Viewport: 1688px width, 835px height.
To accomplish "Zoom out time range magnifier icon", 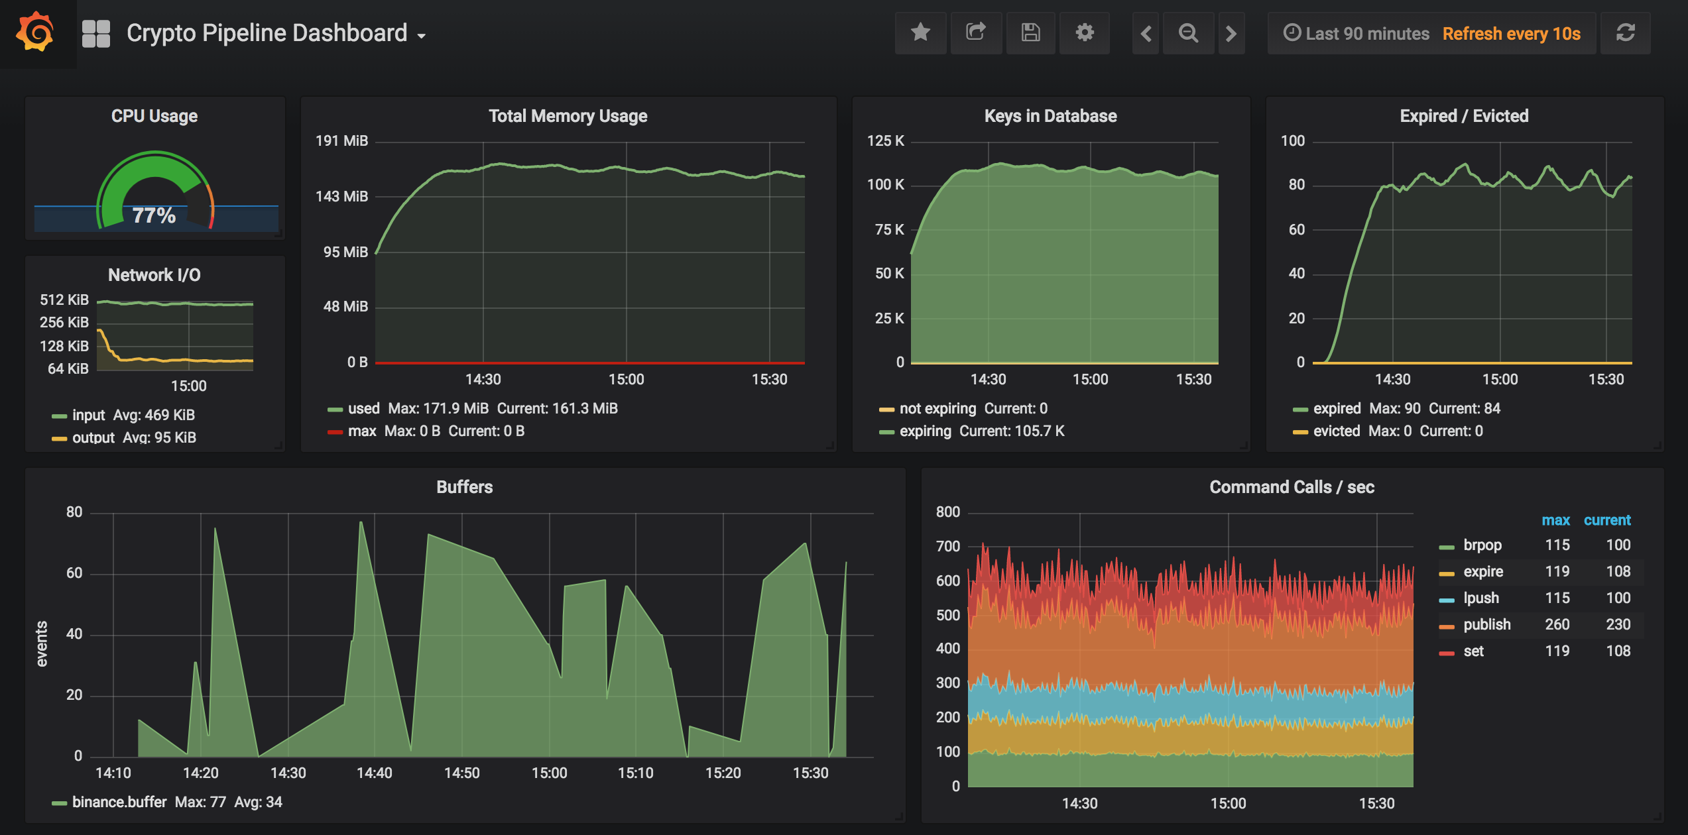I will click(1188, 33).
